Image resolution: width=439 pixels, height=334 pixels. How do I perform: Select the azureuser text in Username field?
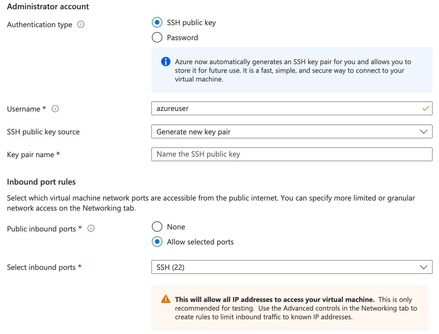pyautogui.click(x=172, y=108)
